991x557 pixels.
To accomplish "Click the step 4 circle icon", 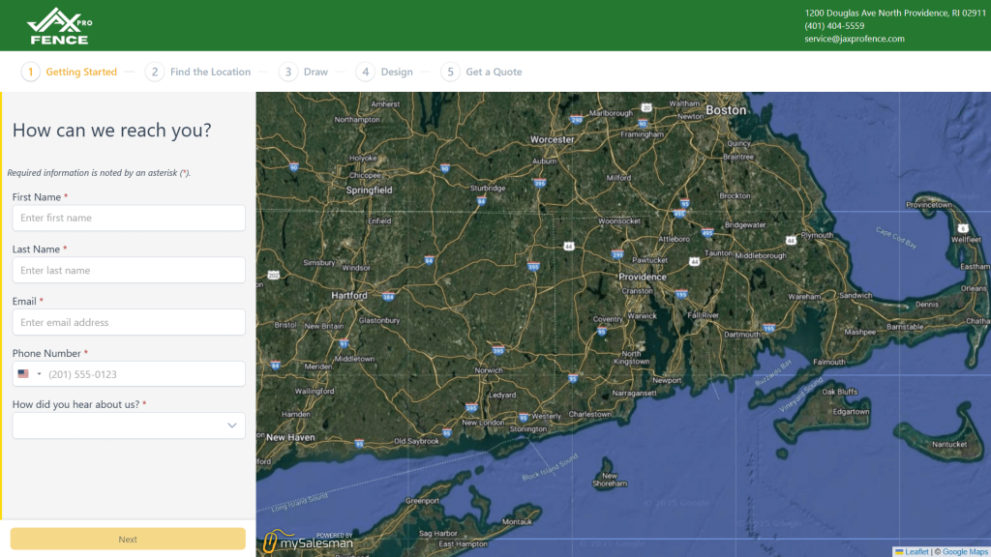I will click(365, 72).
